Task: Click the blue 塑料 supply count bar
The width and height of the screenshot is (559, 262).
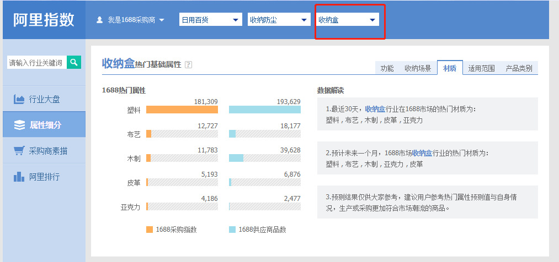Action: tap(264, 110)
